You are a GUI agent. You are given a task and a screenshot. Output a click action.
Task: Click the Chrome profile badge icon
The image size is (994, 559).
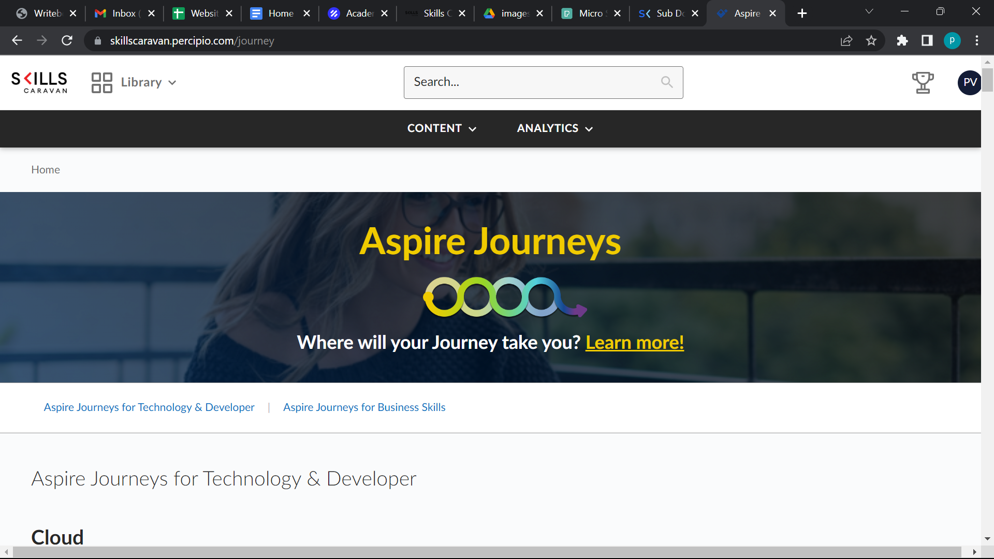(952, 40)
